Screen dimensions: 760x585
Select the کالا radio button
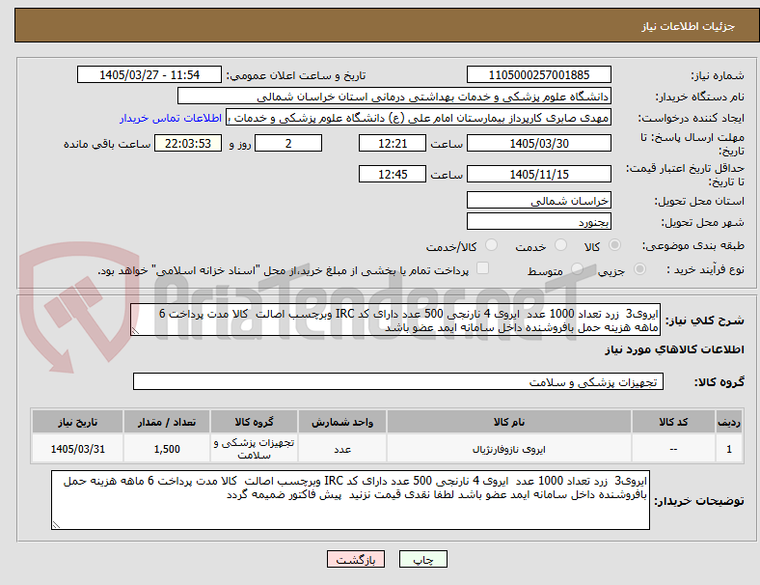tap(614, 245)
